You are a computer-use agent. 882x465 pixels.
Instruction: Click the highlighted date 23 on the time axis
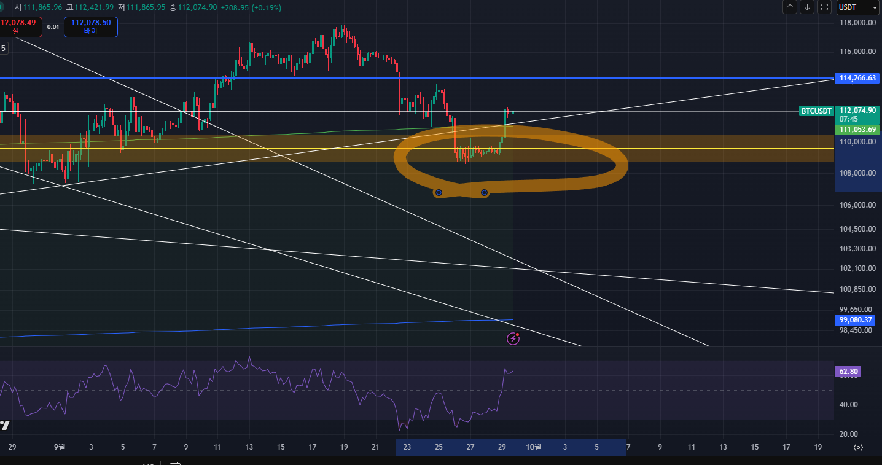point(407,447)
